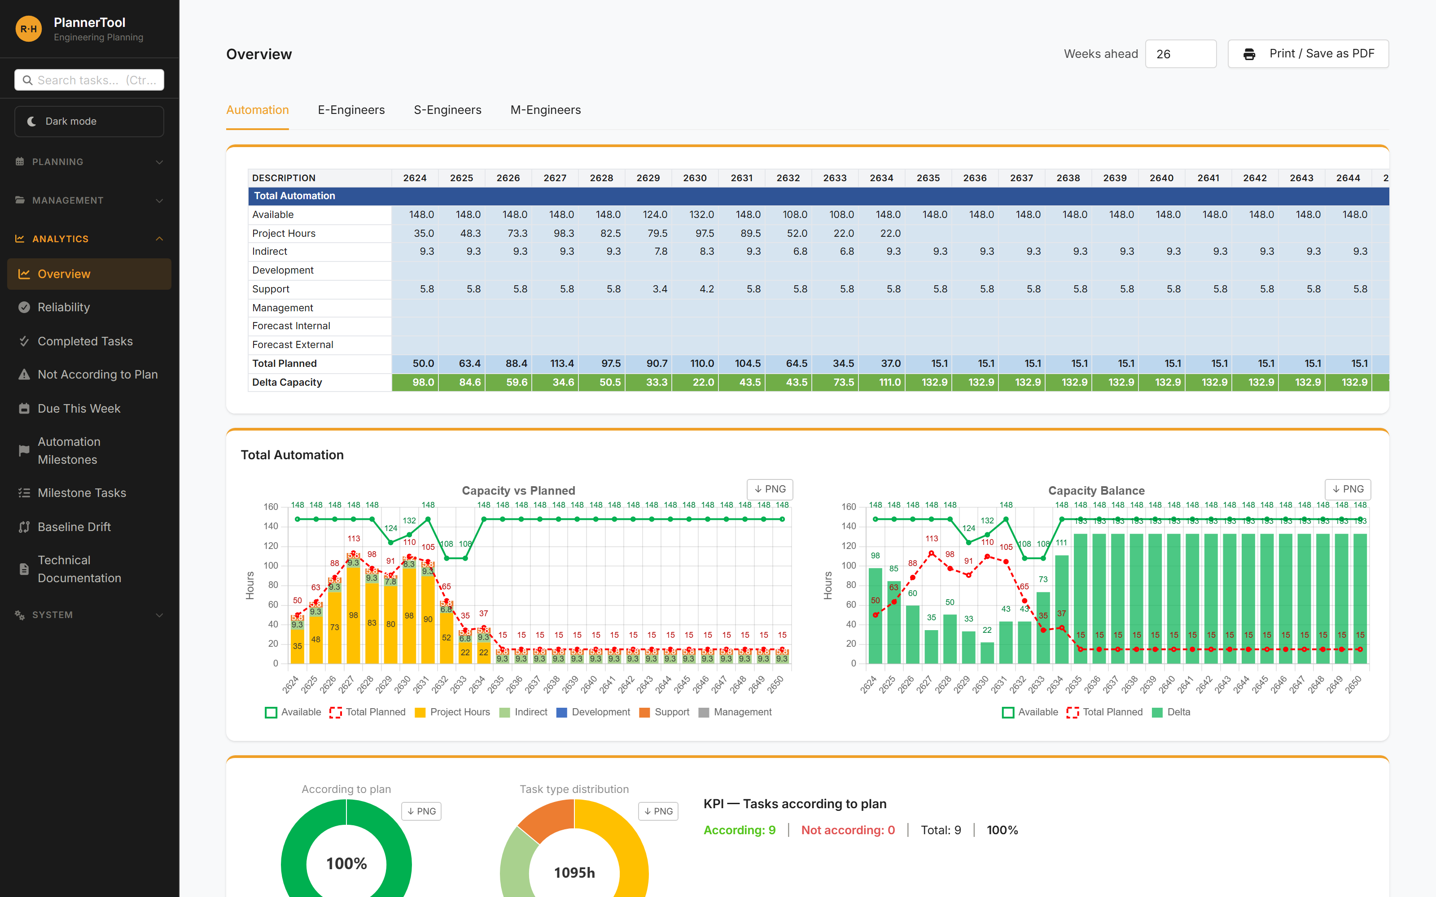Click the According: 9 KPI text

click(x=740, y=830)
